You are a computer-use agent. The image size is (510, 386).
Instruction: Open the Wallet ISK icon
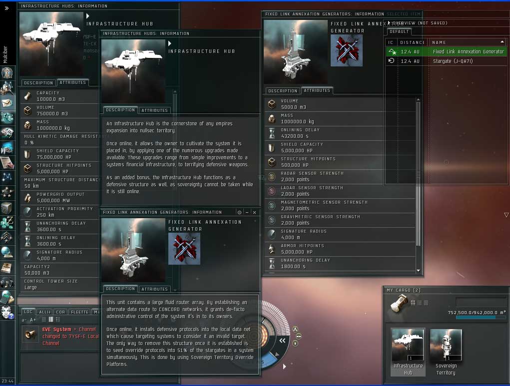pyautogui.click(x=7, y=222)
